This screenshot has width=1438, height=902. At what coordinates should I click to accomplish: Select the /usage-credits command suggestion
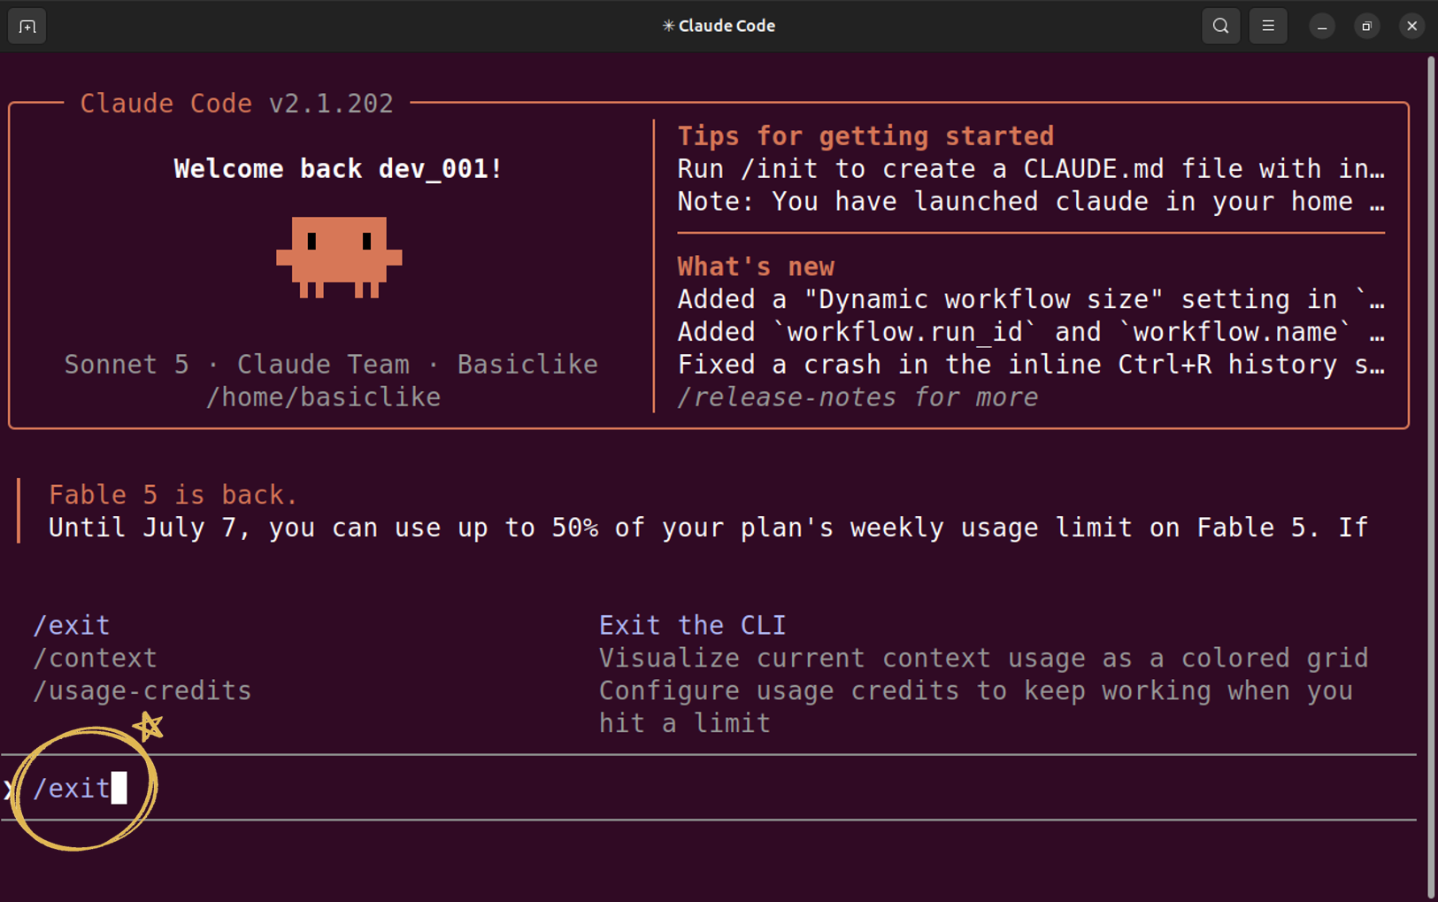(142, 690)
